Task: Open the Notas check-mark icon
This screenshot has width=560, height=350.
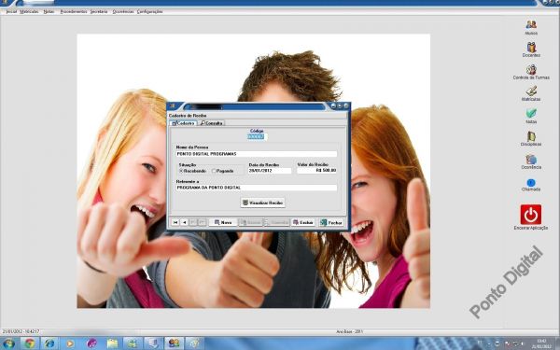Action: (x=531, y=114)
